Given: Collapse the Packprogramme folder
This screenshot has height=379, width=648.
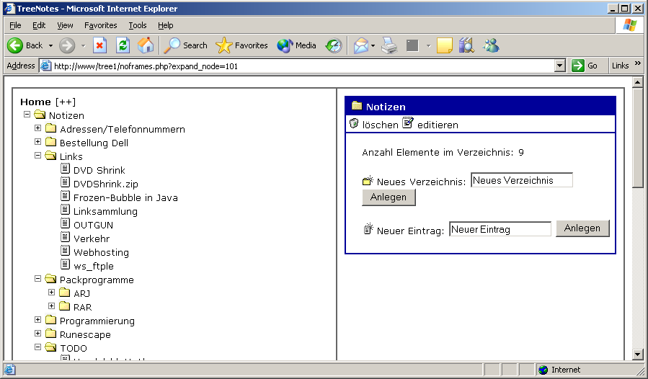Looking at the screenshot, I should (38, 279).
